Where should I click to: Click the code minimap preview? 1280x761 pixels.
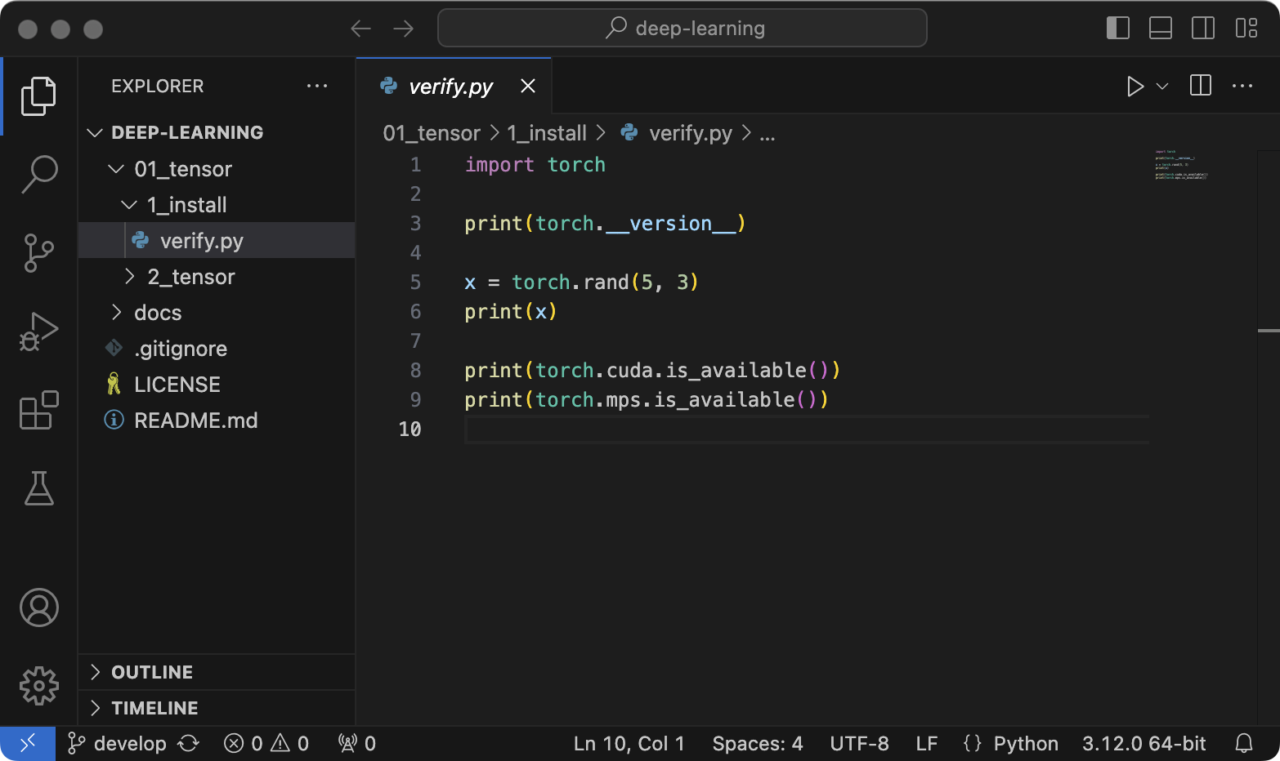1182,165
